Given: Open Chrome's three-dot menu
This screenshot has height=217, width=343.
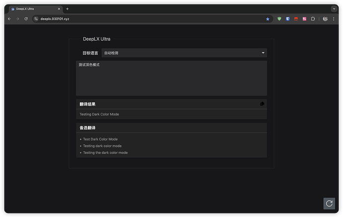Looking at the screenshot, I should tap(334, 19).
